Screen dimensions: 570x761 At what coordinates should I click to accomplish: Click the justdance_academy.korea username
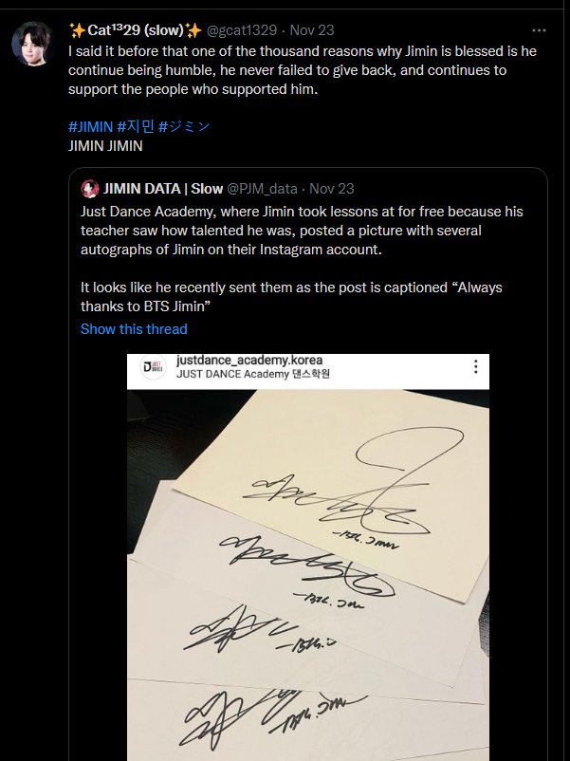click(249, 361)
